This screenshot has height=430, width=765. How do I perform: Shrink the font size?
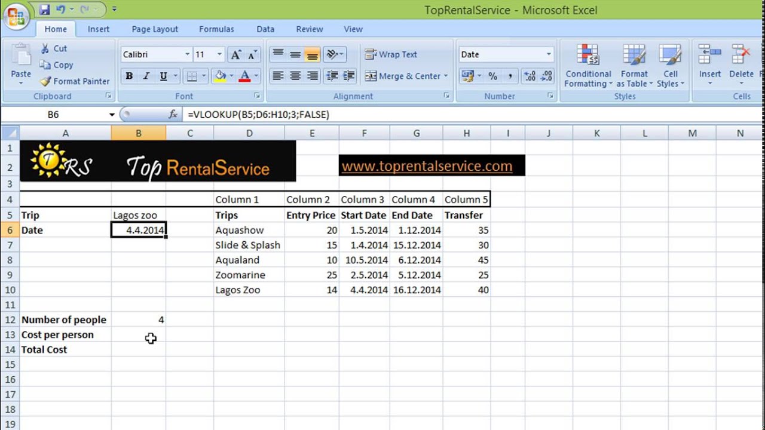(253, 54)
